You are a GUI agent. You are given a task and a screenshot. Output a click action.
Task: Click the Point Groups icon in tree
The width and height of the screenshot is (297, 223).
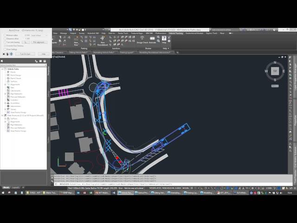(8, 75)
